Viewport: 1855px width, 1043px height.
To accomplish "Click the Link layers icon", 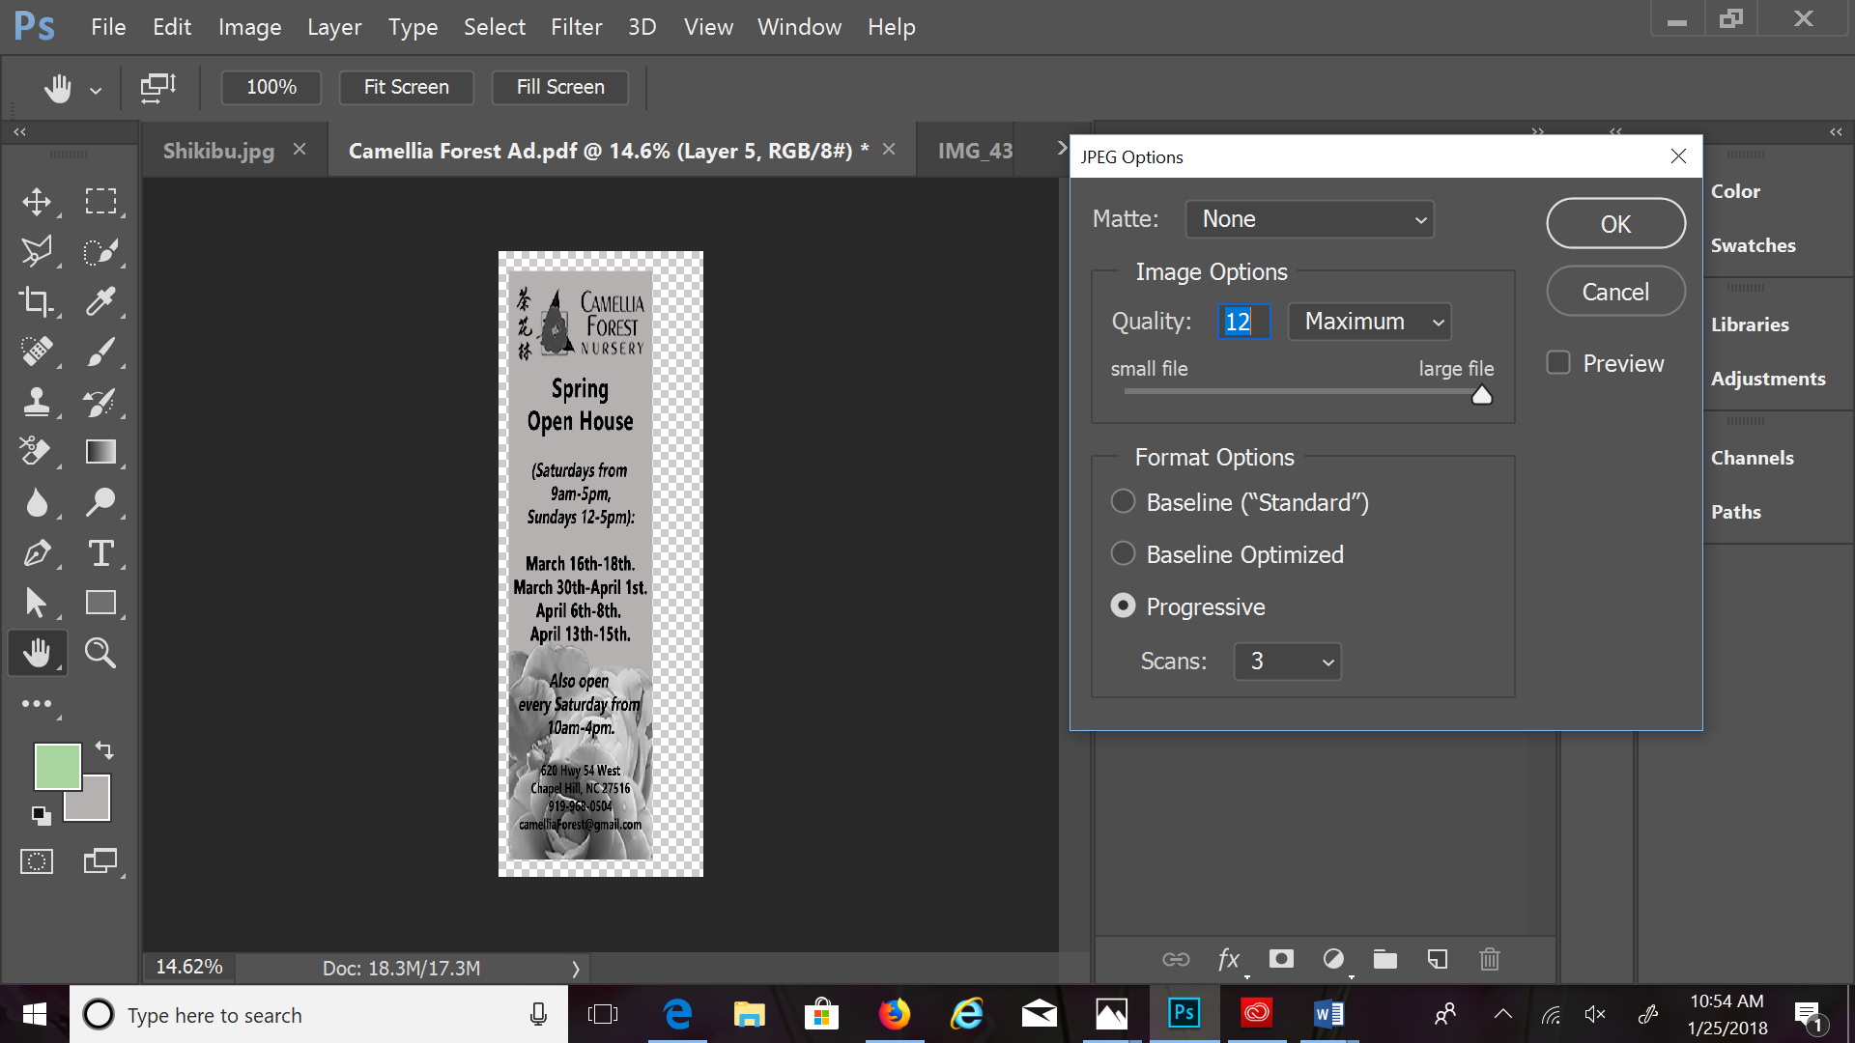I will point(1176,959).
